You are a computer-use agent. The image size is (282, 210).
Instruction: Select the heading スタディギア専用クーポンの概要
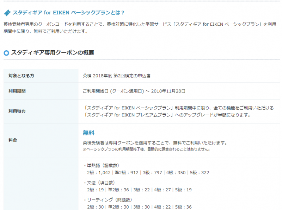pyautogui.click(x=53, y=53)
